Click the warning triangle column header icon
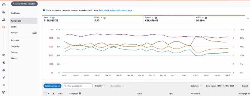 [53, 94]
